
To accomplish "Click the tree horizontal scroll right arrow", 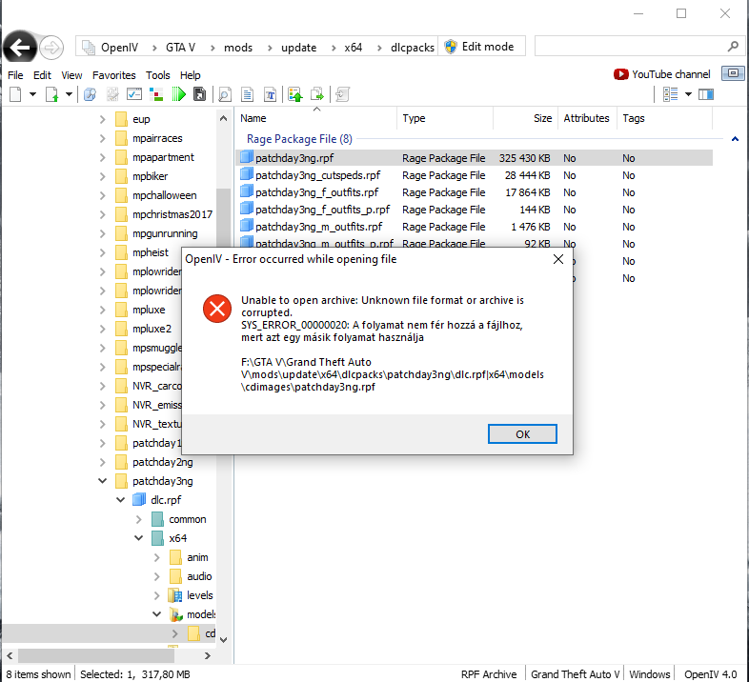I will (x=207, y=655).
